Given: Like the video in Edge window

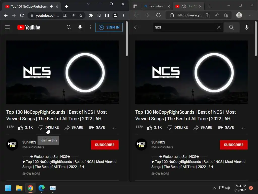Looking at the screenshot, I should point(154,128).
